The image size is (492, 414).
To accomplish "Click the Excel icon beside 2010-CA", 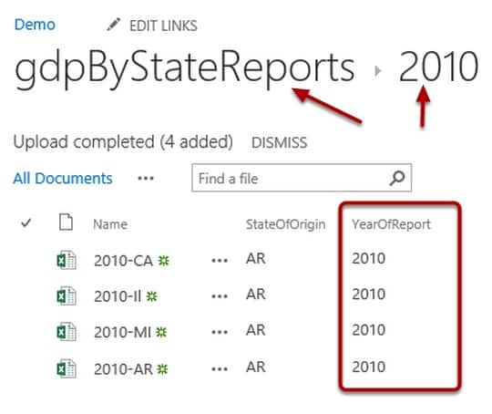I will [x=67, y=260].
